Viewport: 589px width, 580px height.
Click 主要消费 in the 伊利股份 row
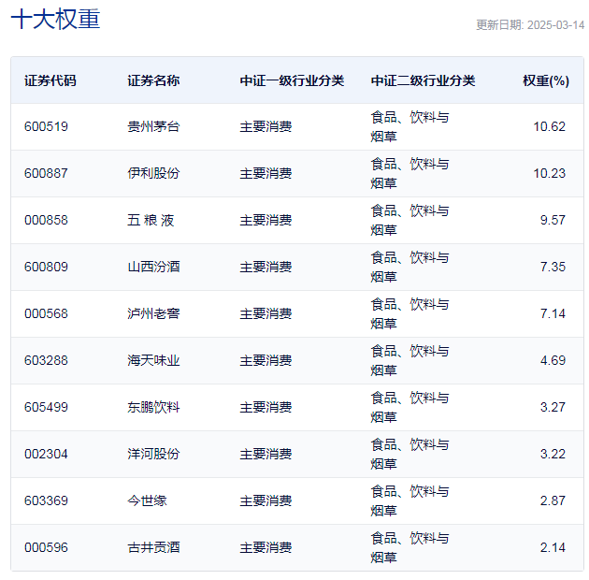266,173
